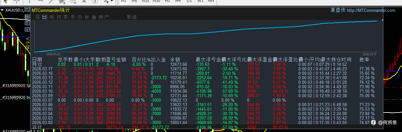This screenshot has height=132, width=402.
Task: Switch to the 周 weekly tab
Action: point(52,17)
